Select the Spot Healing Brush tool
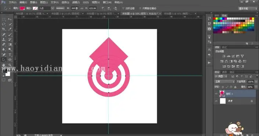Image resolution: width=259 pixels, height=136 pixels. click(4, 34)
